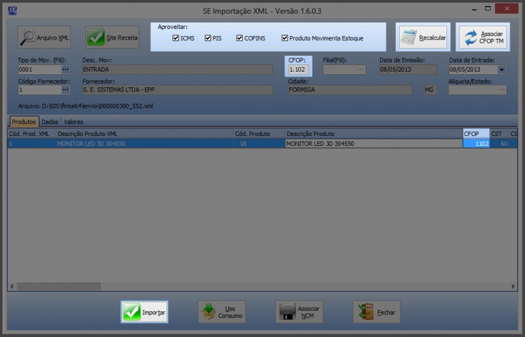
Task: Click Associar CFOP TM button
Action: [482, 37]
